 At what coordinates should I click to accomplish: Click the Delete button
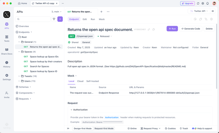[x=209, y=29]
